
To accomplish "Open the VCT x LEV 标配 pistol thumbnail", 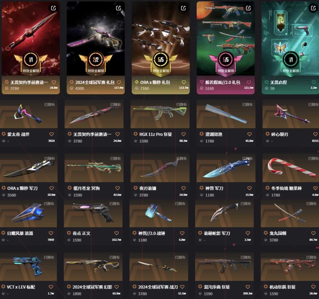I will tap(28, 267).
